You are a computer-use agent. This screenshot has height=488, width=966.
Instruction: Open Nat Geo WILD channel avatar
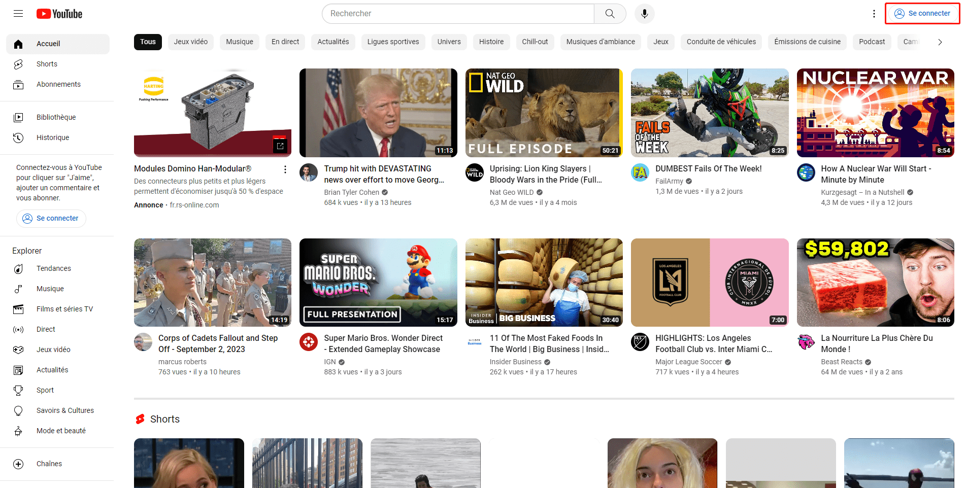pos(475,172)
